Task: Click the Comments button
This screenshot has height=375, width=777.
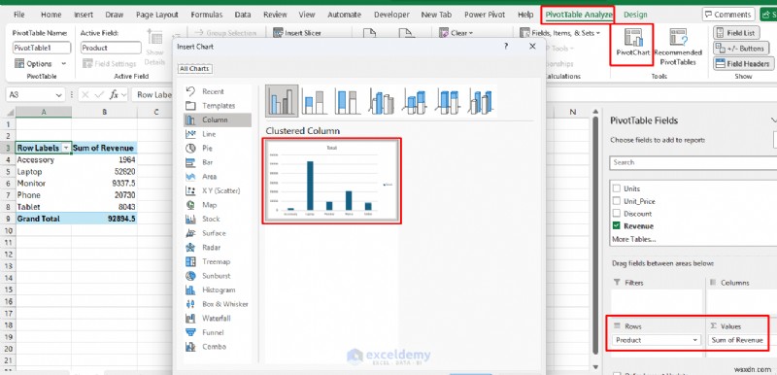Action: point(727,15)
